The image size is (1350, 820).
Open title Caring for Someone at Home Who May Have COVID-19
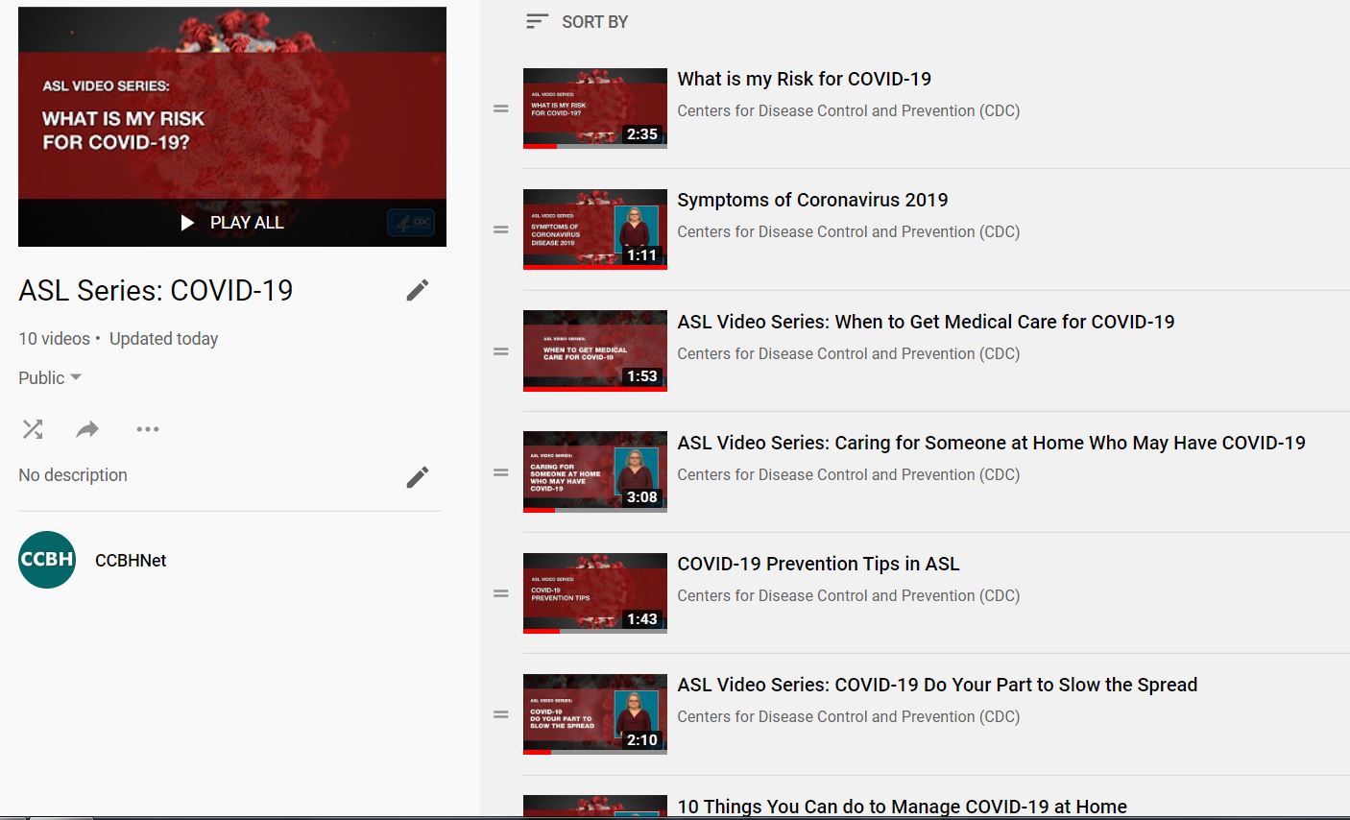[x=991, y=443]
